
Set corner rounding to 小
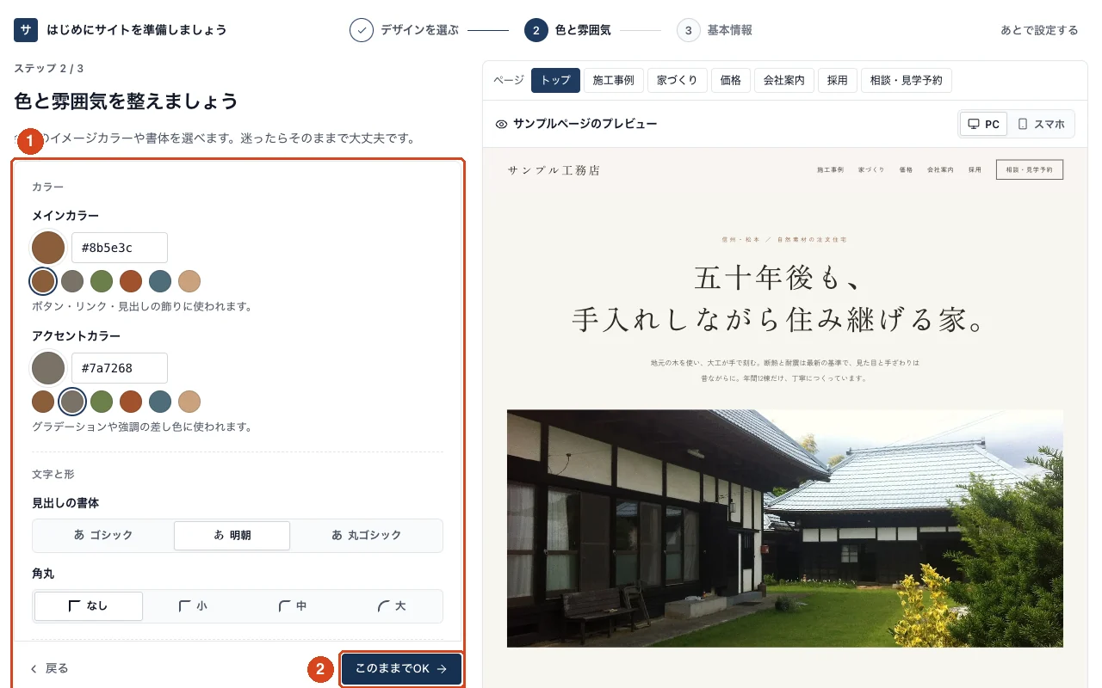tap(193, 605)
